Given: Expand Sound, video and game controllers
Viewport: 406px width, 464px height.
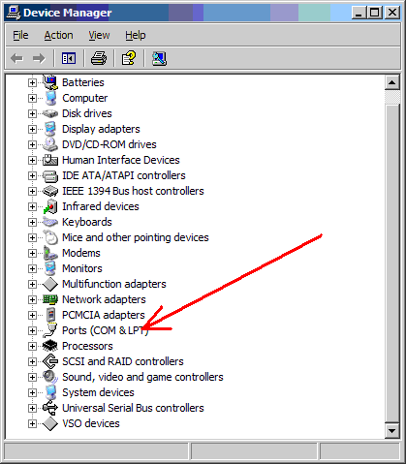Looking at the screenshot, I should point(32,377).
